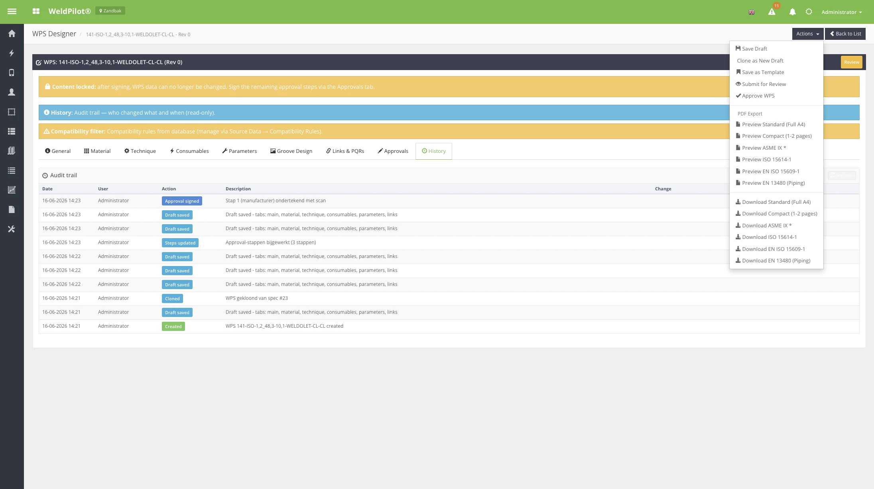Click the edit icon before WPS title
The width and height of the screenshot is (874, 489).
click(x=39, y=63)
